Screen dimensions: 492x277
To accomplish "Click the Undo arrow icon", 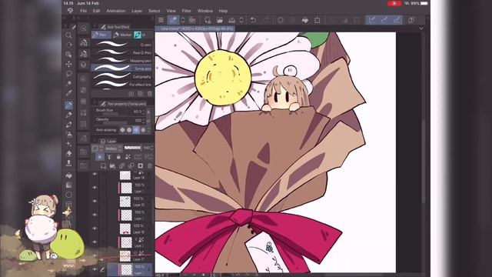I will click(253, 20).
